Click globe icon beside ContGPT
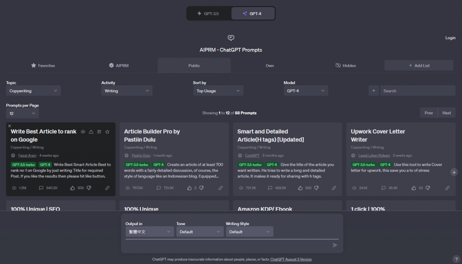 pos(240,156)
